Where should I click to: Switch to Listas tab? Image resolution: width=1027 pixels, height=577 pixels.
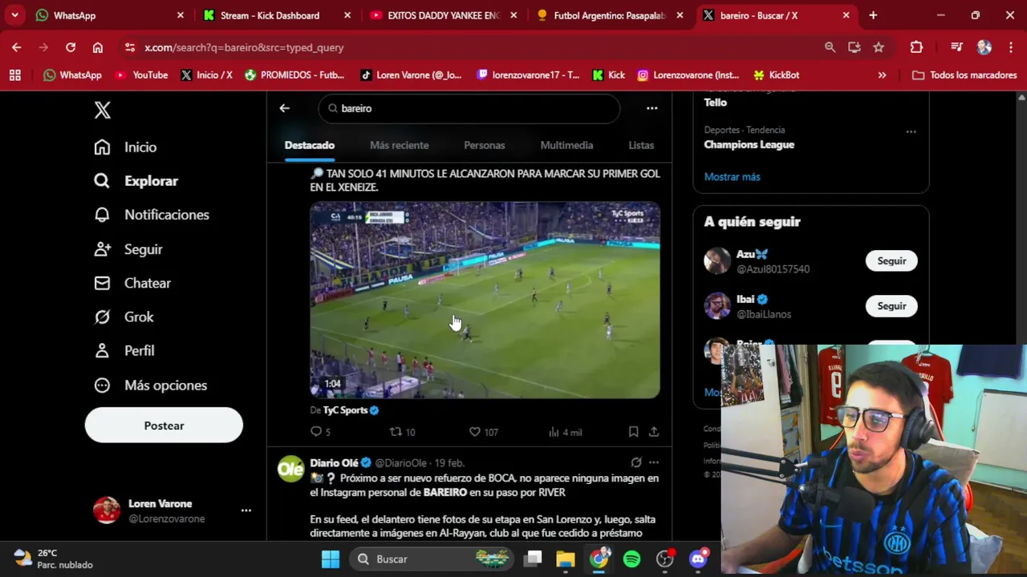click(641, 145)
